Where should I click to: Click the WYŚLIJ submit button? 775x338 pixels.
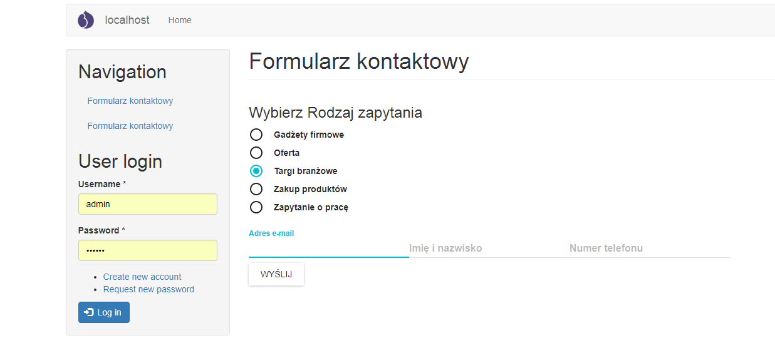(276, 274)
